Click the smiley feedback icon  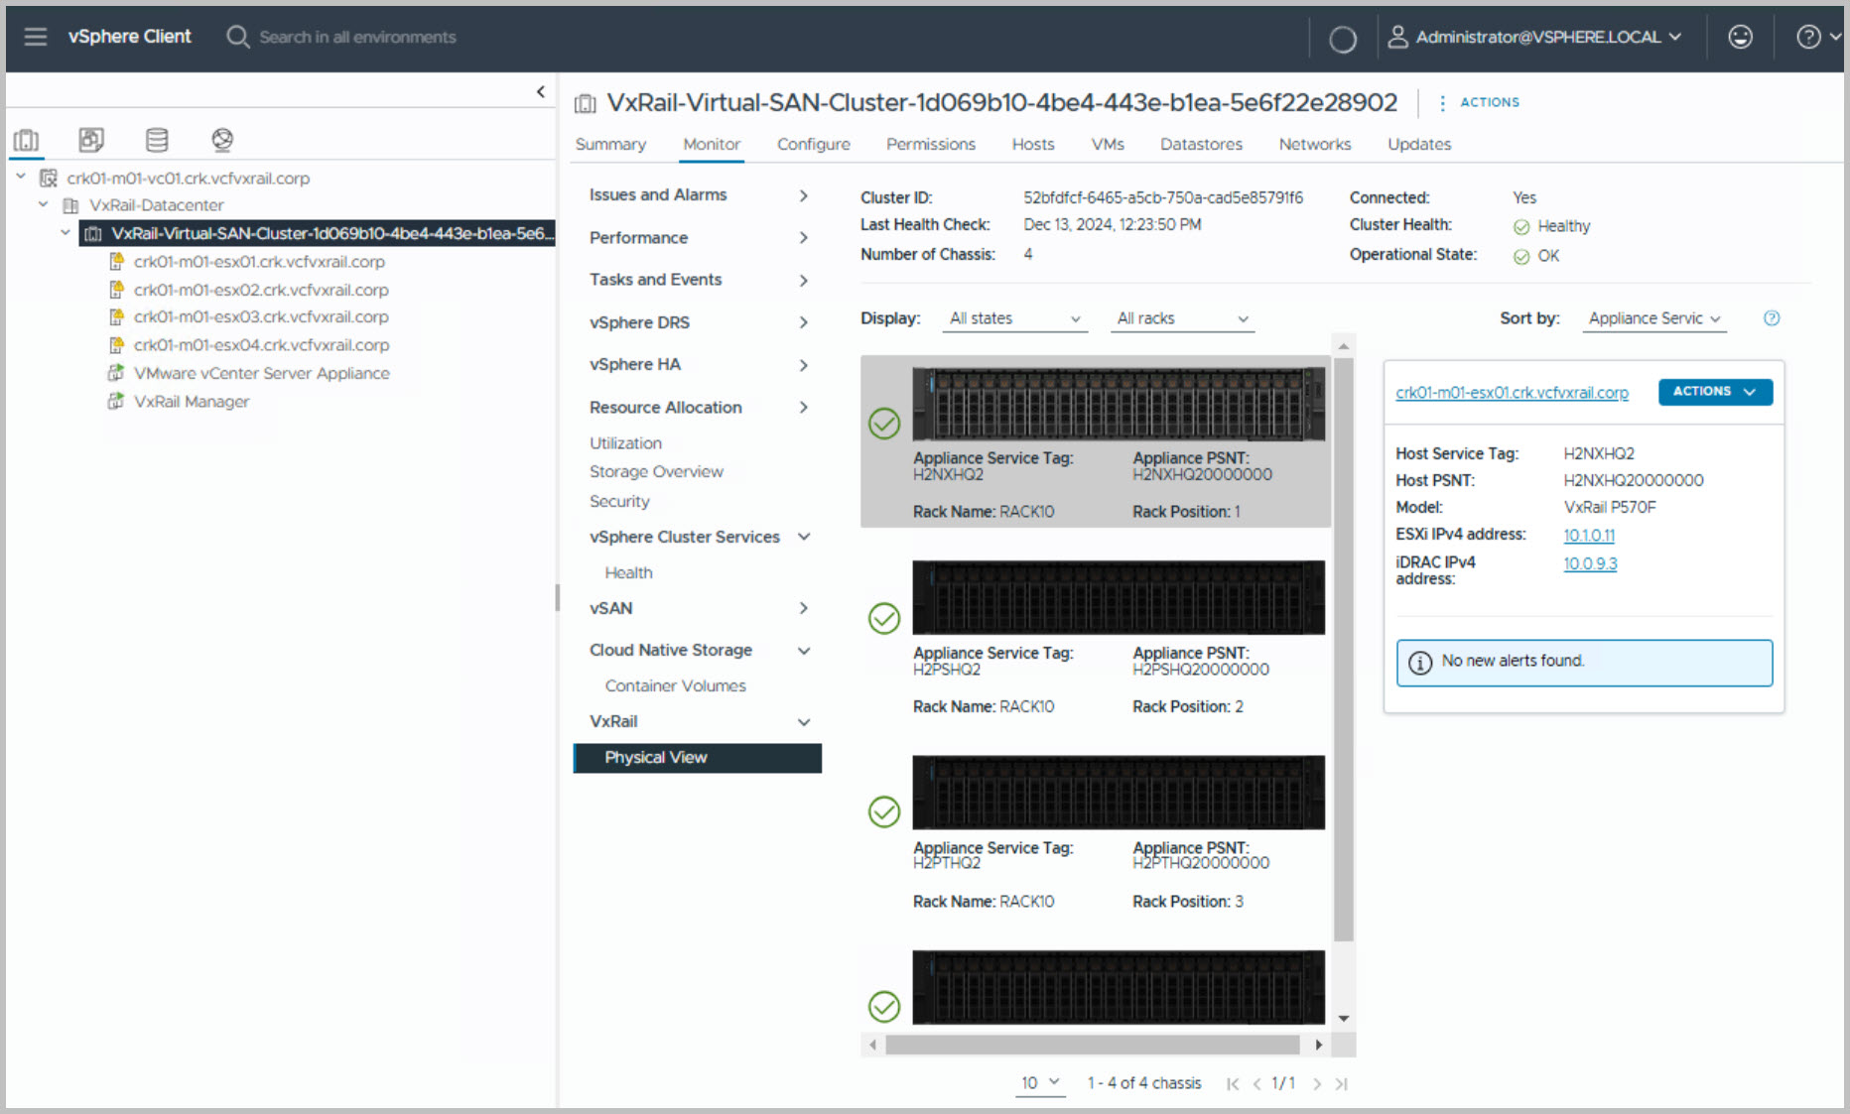click(x=1740, y=37)
